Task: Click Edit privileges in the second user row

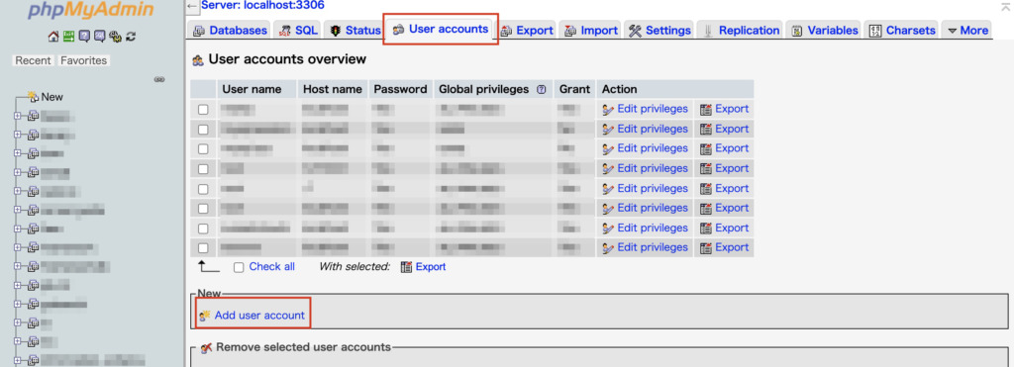Action: click(653, 129)
